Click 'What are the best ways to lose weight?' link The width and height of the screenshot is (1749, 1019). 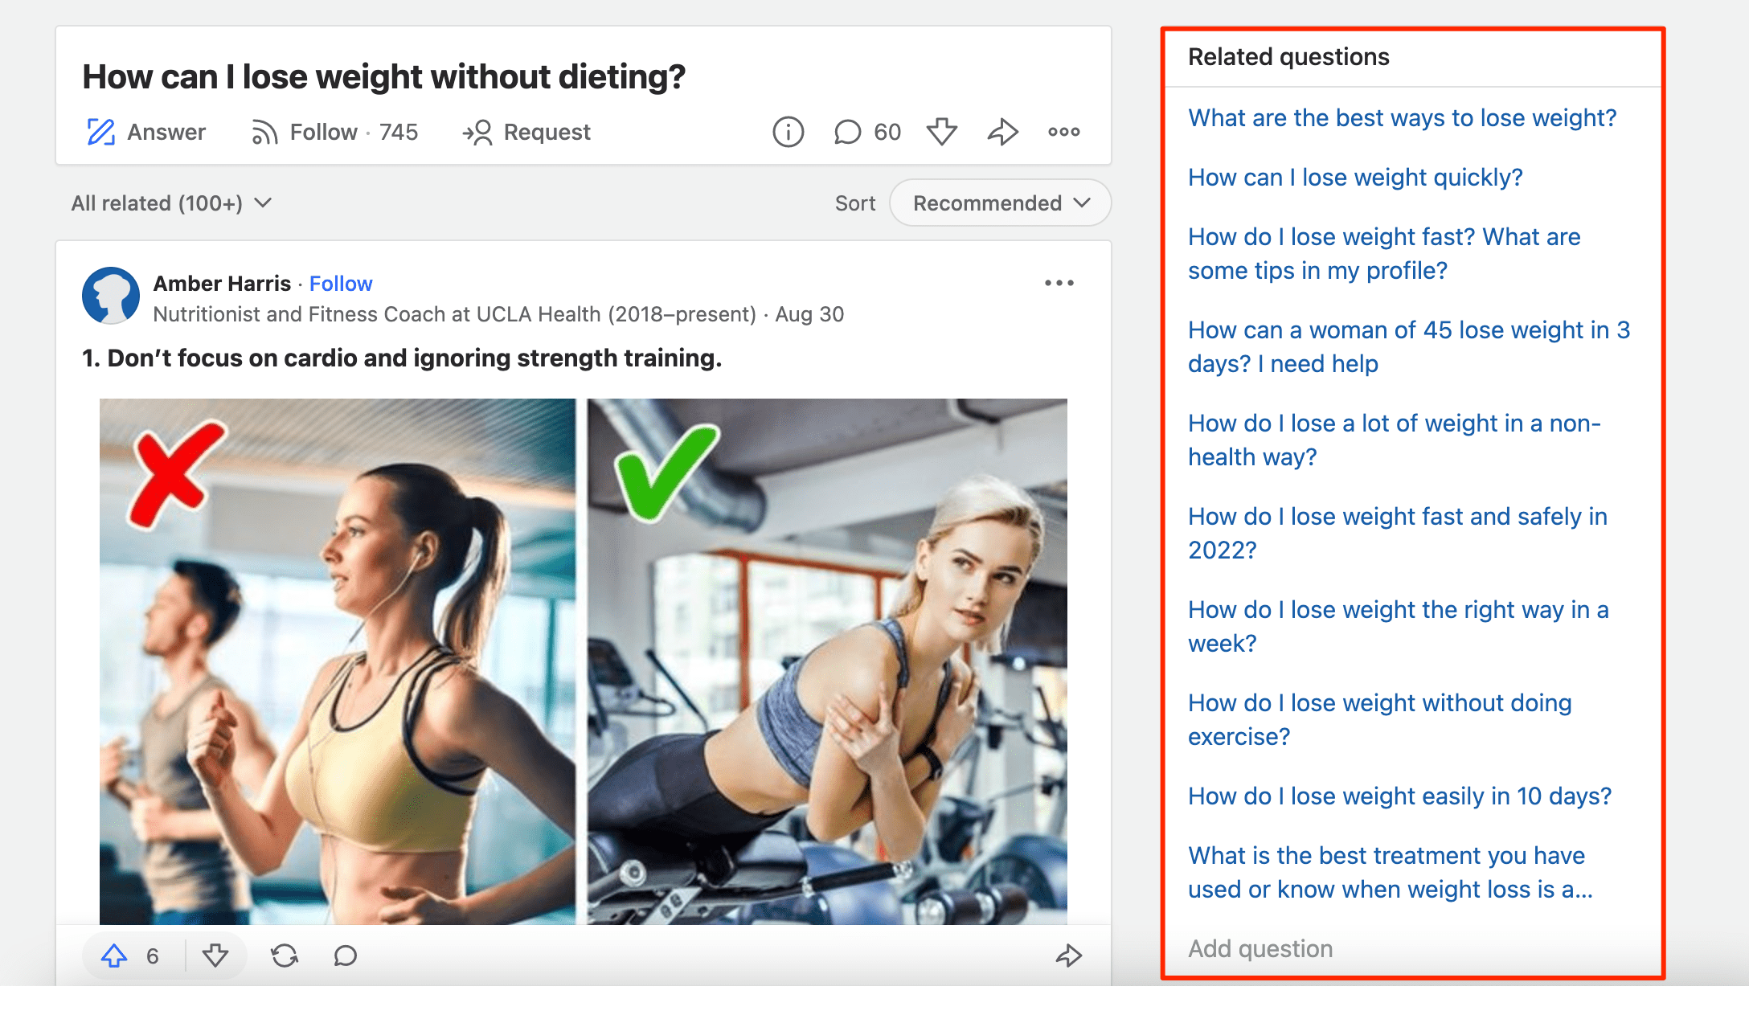[1401, 117]
